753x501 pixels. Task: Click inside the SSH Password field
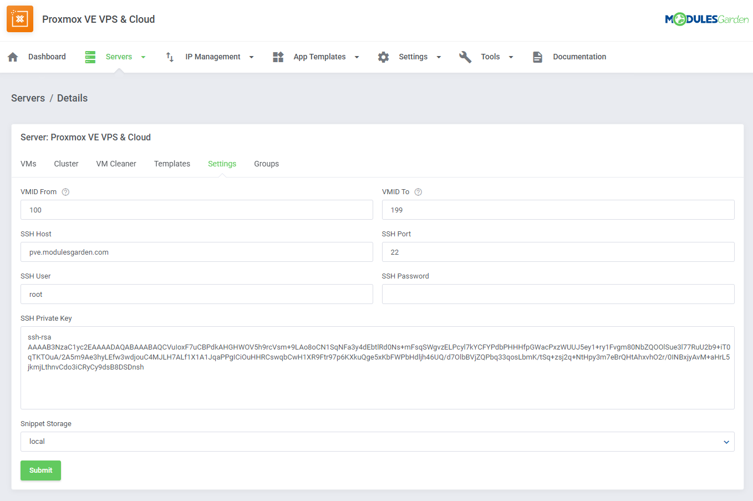coord(558,294)
